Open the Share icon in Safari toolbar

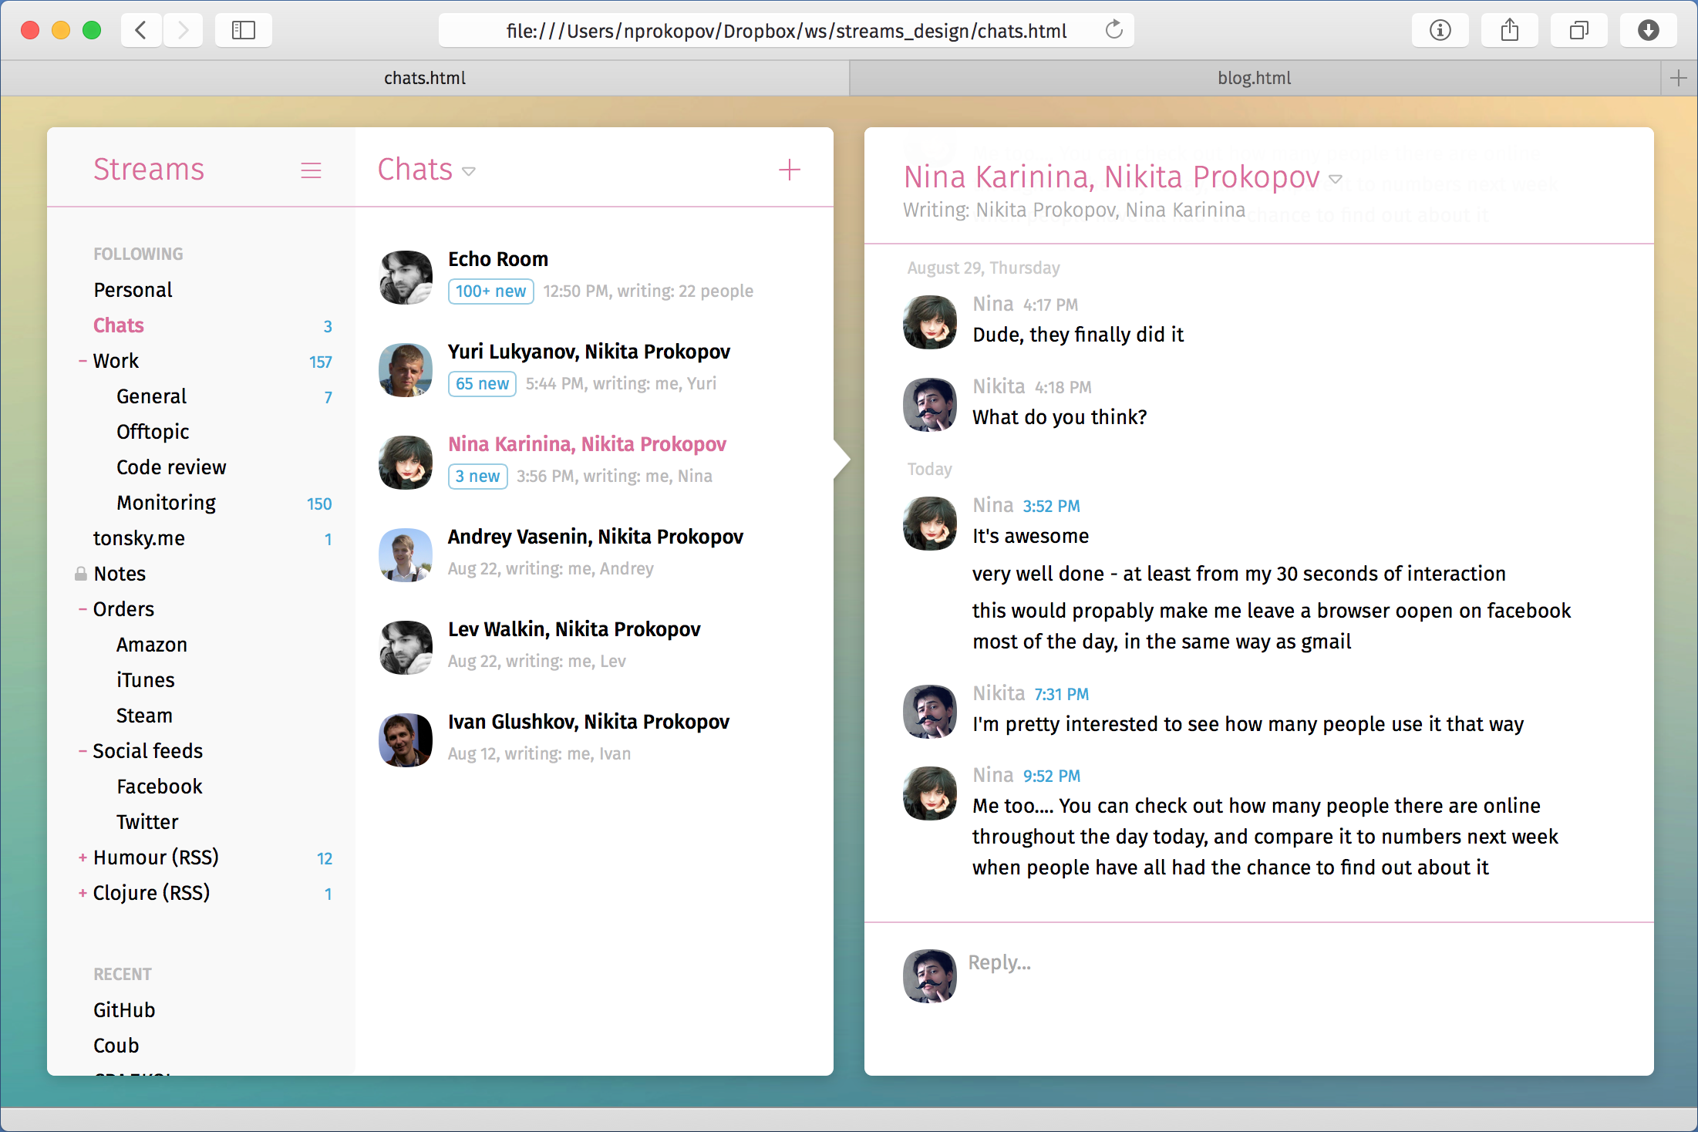1509,31
